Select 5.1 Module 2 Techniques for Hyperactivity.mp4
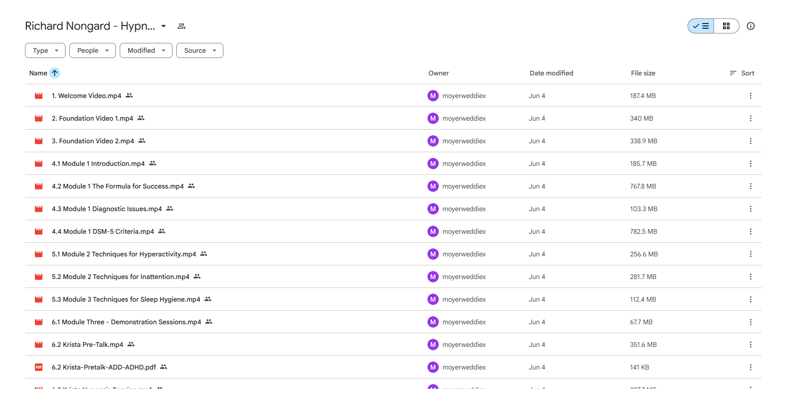Image resolution: width=788 pixels, height=411 pixels. [x=124, y=254]
